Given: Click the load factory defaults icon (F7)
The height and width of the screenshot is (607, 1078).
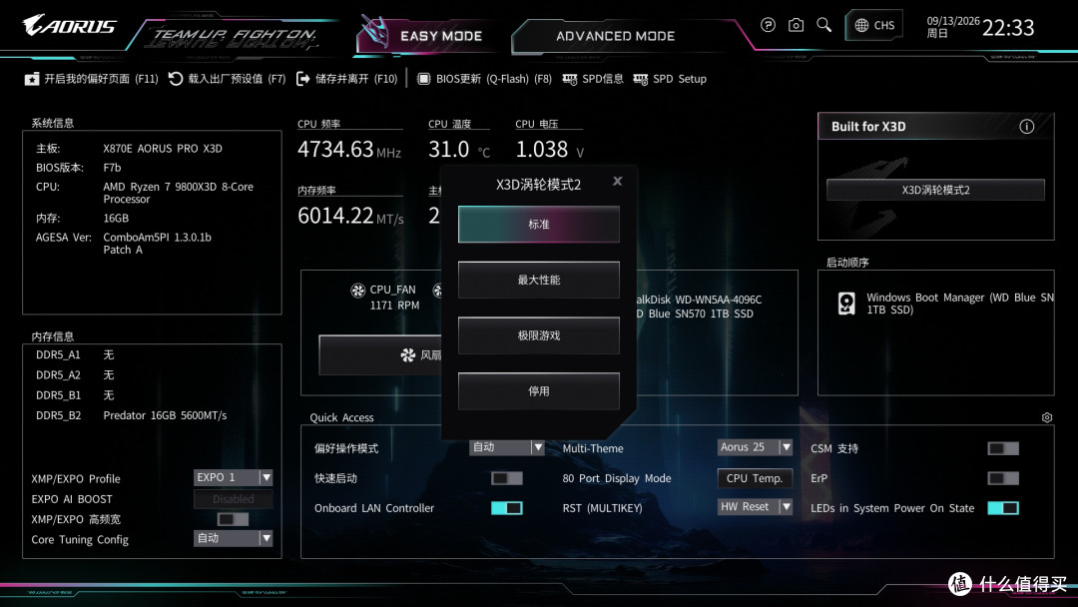Looking at the screenshot, I should [176, 79].
